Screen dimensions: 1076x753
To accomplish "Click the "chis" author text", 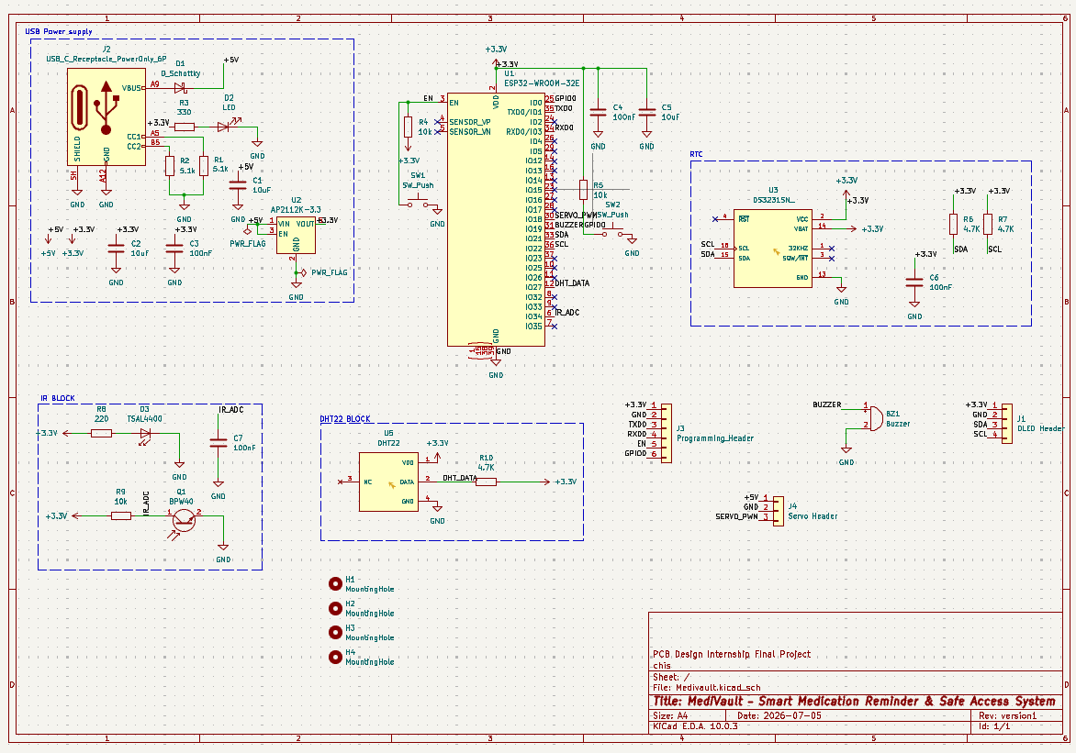I will pyautogui.click(x=662, y=665).
